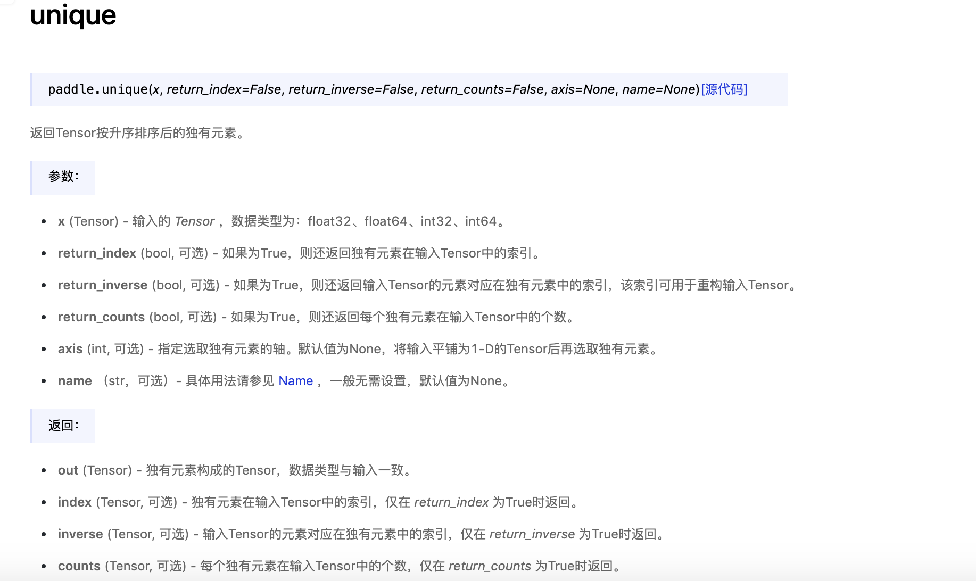The height and width of the screenshot is (581, 976).
Task: Click return_inverse=False in the signature
Action: 351,89
